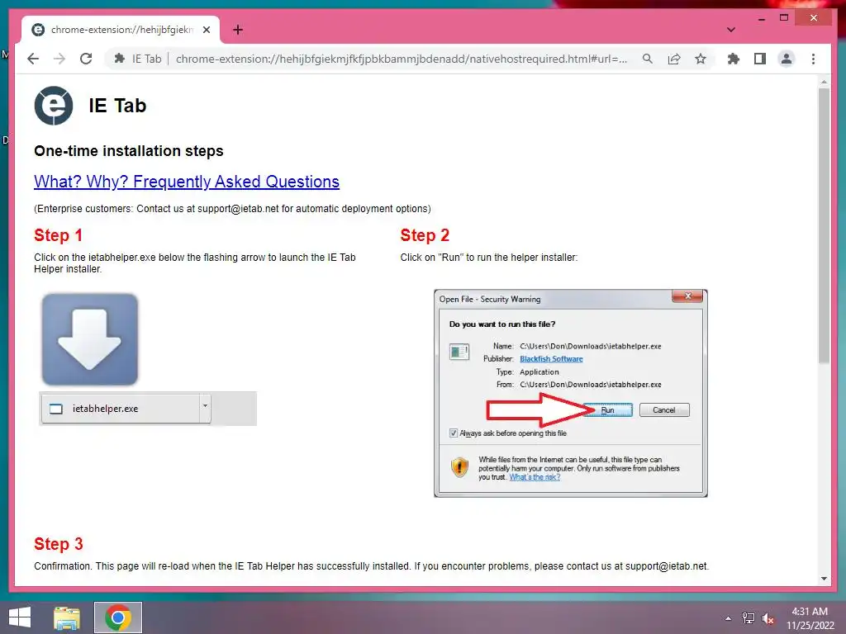Click the application file icon in dialog
The image size is (846, 634).
pyautogui.click(x=459, y=352)
